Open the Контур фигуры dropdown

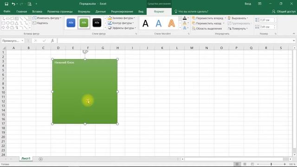[x=121, y=23]
